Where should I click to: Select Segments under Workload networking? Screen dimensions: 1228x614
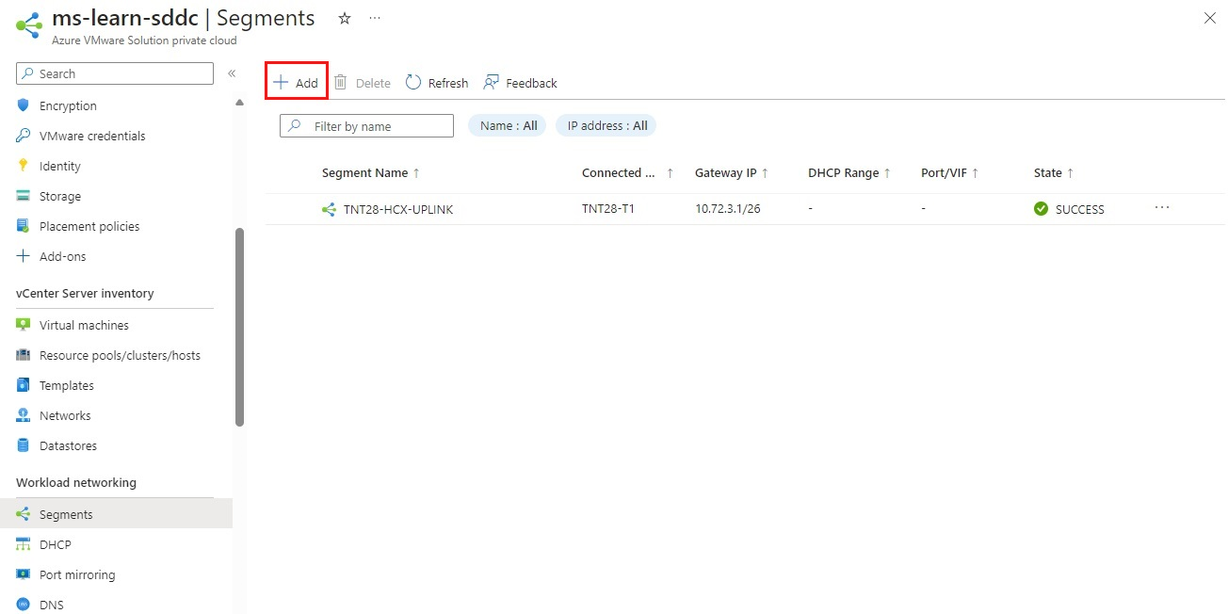pos(67,513)
